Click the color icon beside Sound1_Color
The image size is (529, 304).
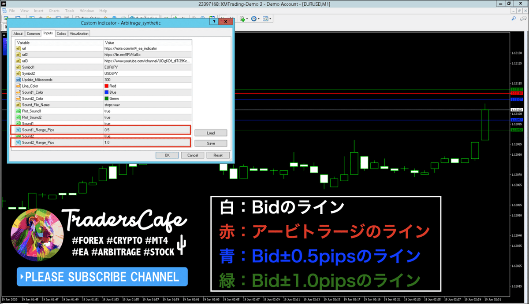pyautogui.click(x=18, y=92)
